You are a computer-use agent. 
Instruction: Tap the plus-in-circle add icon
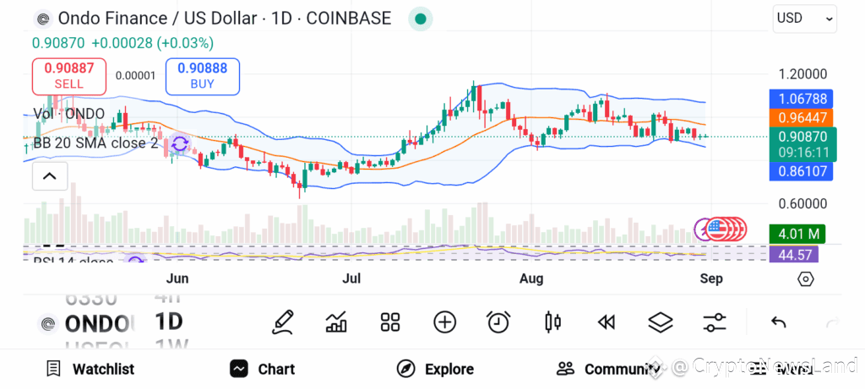click(x=444, y=322)
